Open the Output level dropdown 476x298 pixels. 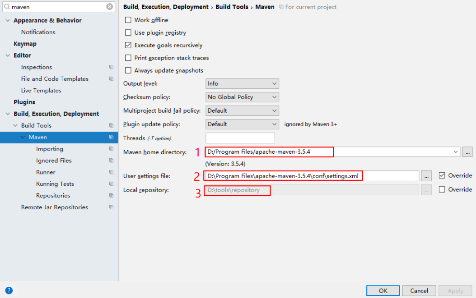coord(242,83)
